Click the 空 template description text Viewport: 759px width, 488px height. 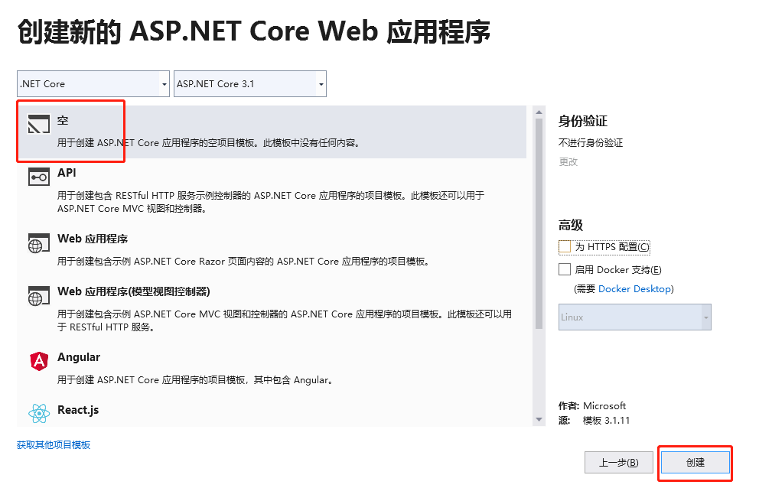coord(209,143)
